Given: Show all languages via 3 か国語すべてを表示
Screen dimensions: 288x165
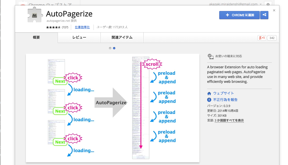Looking at the screenshot, I should point(229,120).
